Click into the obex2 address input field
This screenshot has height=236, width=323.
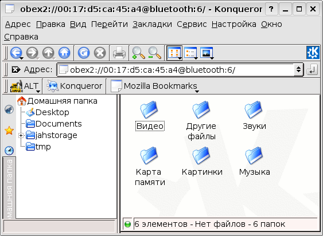coord(175,70)
